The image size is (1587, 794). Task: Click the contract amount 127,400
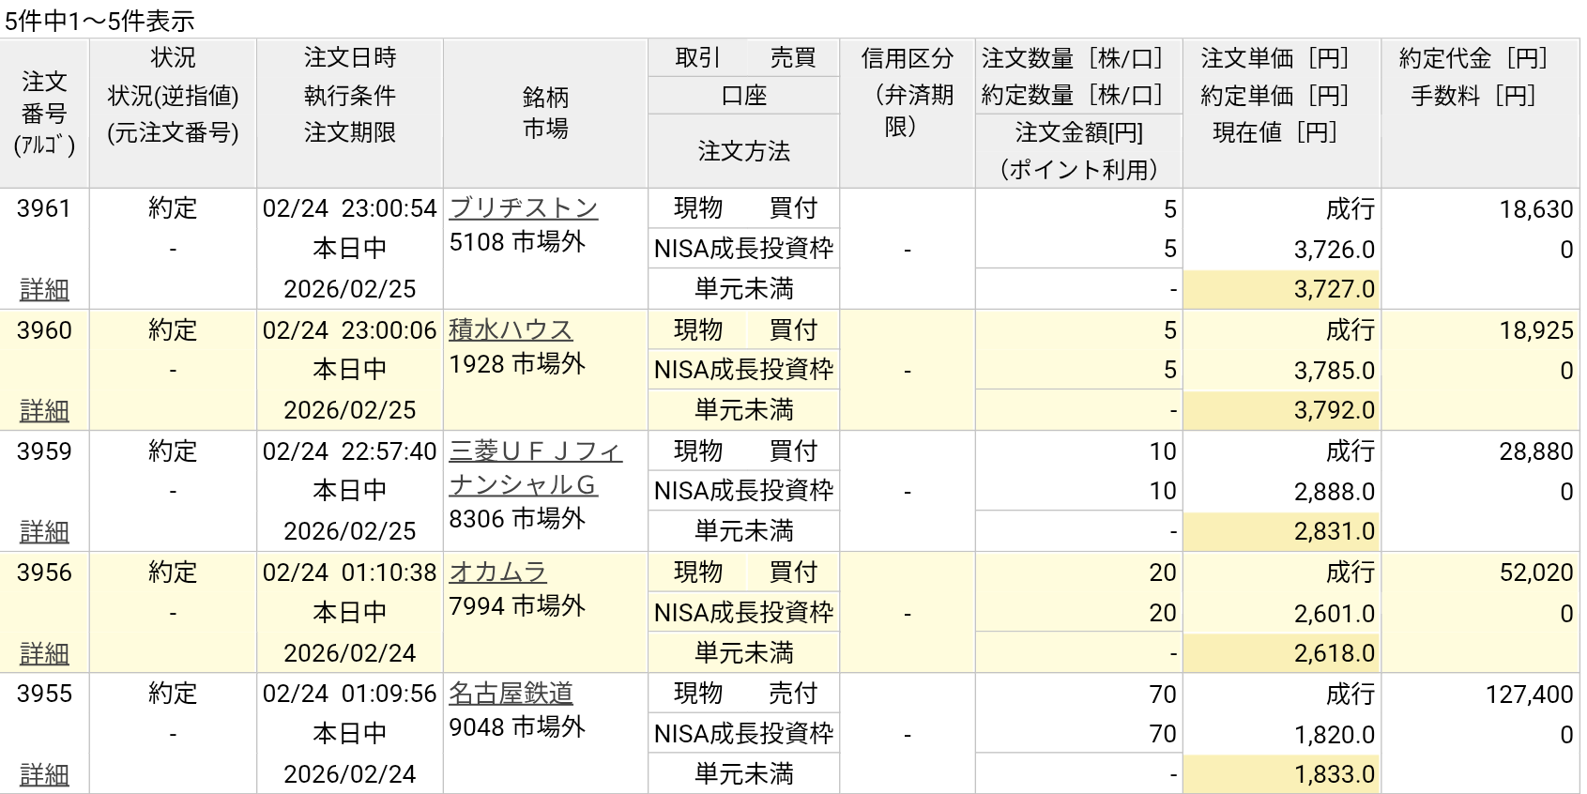click(x=1528, y=694)
